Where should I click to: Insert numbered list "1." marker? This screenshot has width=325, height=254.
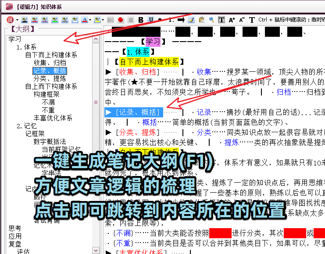coord(171,20)
